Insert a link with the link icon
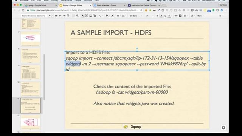Image resolution: width=242 pixels, height=136 pixels. coord(176,16)
